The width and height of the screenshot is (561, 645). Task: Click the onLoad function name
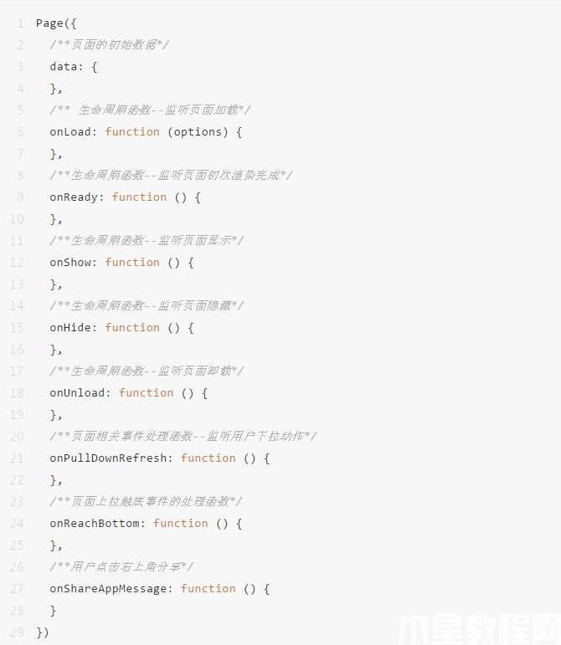click(73, 132)
